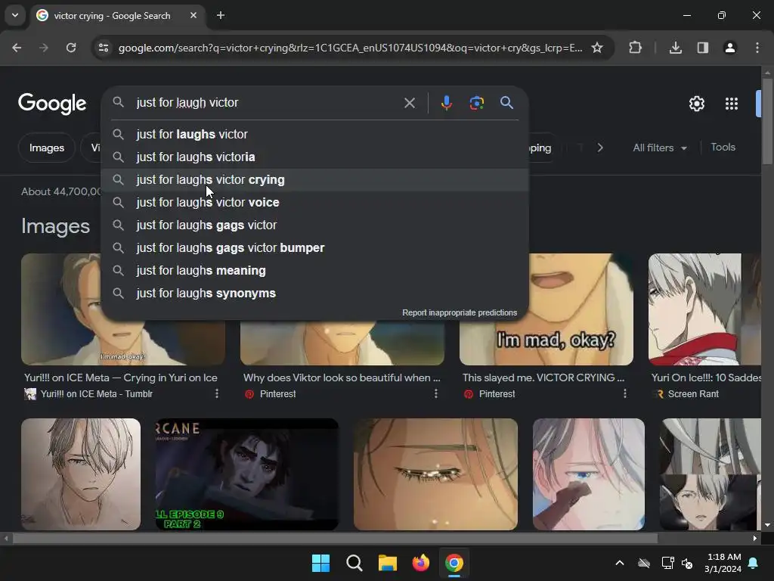Choose suggestion just for laughs synonyms
This screenshot has height=581, width=774.
(315, 294)
